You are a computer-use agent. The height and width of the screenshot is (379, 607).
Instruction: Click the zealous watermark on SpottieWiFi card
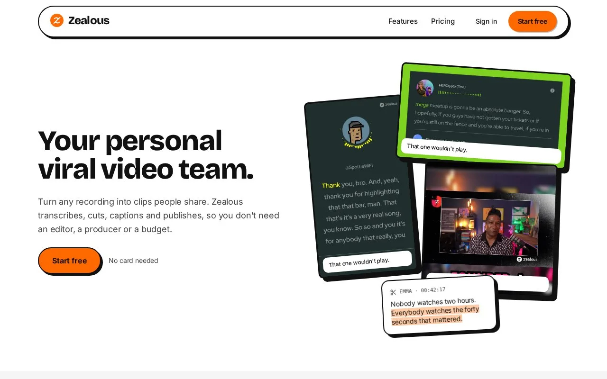[x=388, y=104]
